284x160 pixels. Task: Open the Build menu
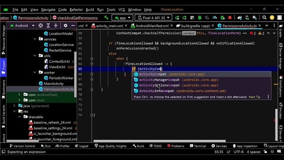click(x=90, y=10)
